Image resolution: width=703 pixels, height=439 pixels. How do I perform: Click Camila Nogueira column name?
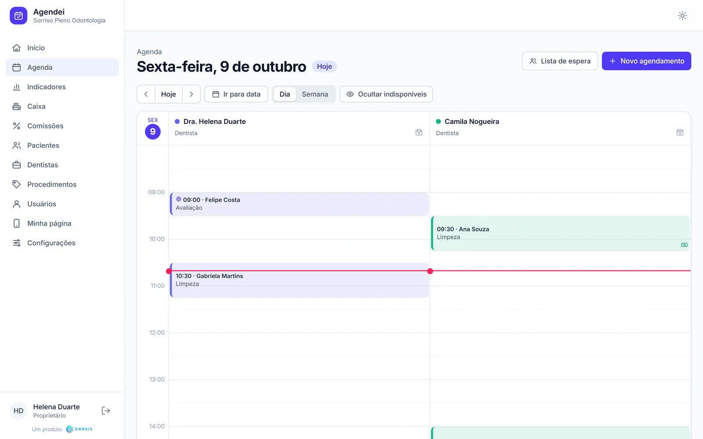(x=472, y=122)
